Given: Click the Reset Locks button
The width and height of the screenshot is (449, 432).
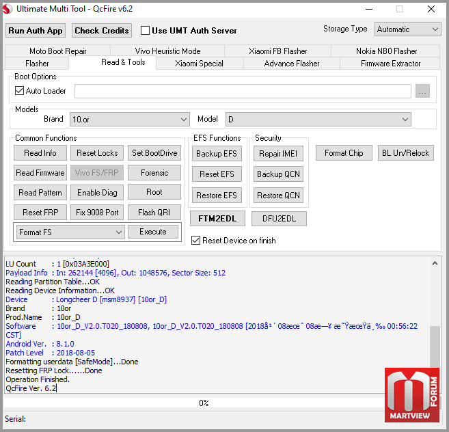Looking at the screenshot, I should pos(97,153).
